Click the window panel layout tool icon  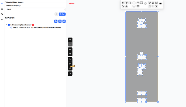coord(156,3)
